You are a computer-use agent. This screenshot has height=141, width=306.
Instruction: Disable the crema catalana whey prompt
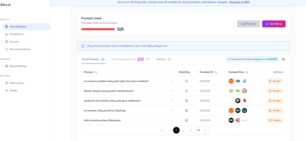(x=275, y=81)
